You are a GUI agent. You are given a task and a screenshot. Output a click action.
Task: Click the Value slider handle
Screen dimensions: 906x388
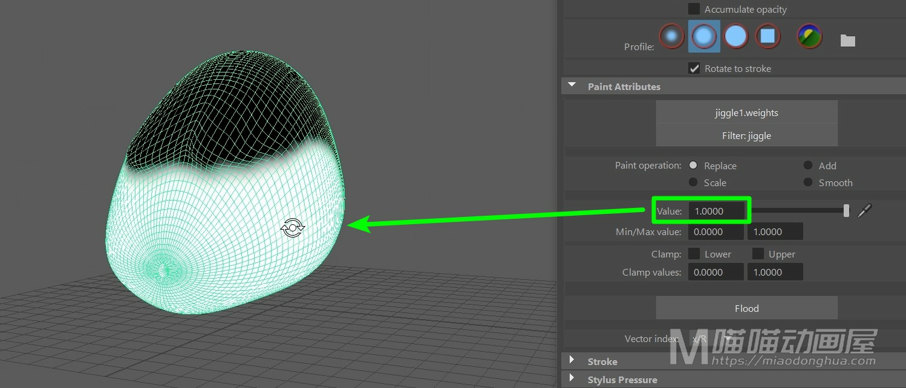click(x=846, y=210)
